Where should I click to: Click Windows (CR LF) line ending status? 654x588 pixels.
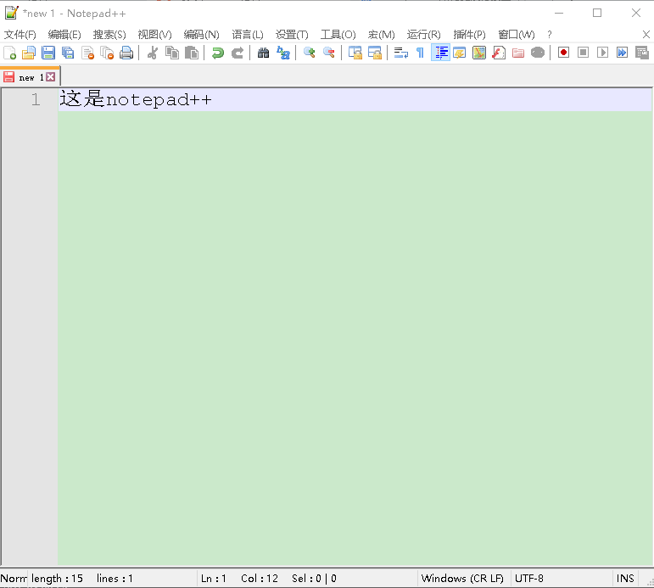[x=463, y=579]
